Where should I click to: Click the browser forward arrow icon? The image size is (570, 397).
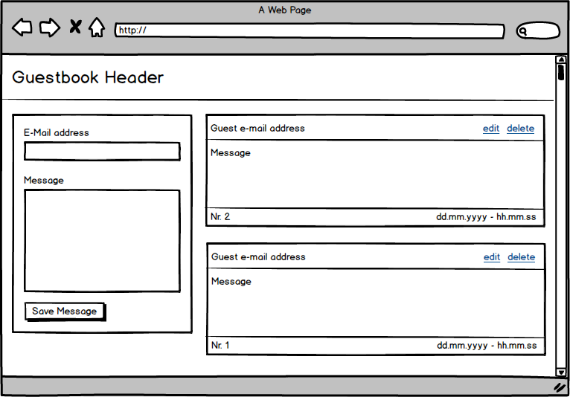(49, 28)
